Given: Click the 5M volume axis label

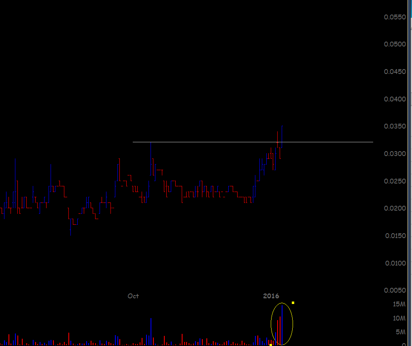Looking at the screenshot, I should 401,332.
